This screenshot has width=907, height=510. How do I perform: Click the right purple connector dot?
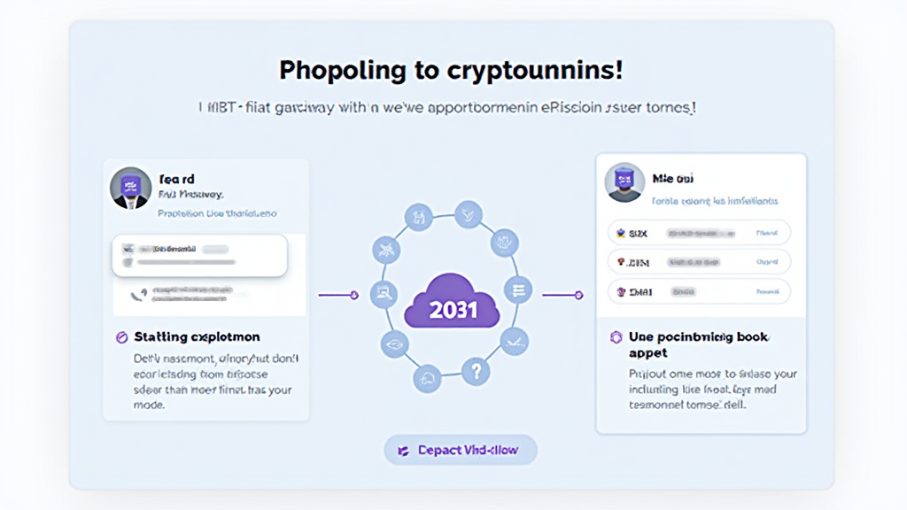point(578,296)
